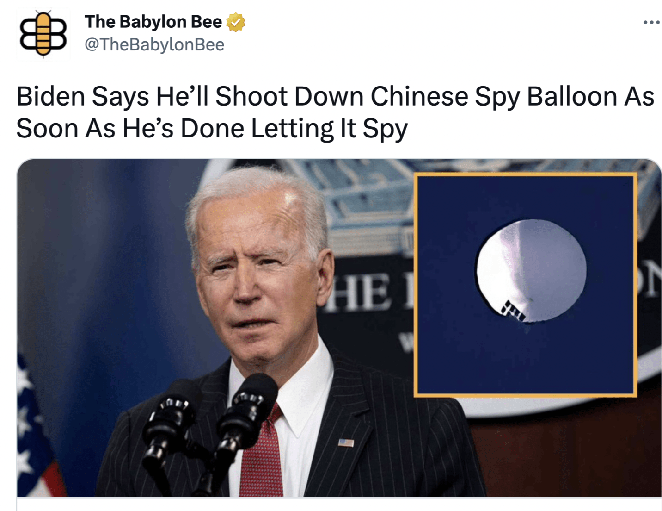Click the line "Soon As He's Done Letting It Spy"
The image size is (662, 511).
point(212,128)
